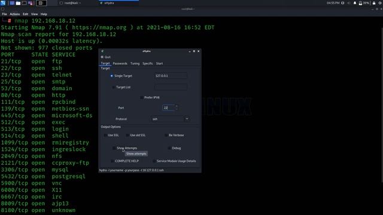The width and height of the screenshot is (383, 215).
Task: Open the terminal Help menu
Action: (44, 14)
